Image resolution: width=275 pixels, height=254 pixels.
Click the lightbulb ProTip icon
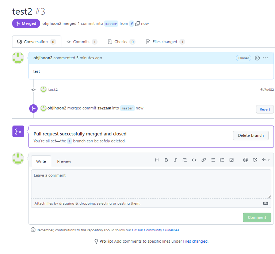(x=96, y=241)
